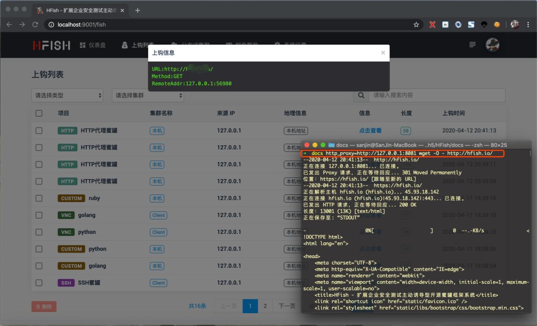Image resolution: width=537 pixels, height=326 pixels.
Task: Reload the localhost:9001/fish page
Action: pyautogui.click(x=35, y=25)
